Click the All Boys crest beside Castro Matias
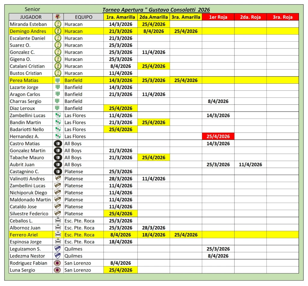This screenshot has width=308, height=286. [x=58, y=144]
